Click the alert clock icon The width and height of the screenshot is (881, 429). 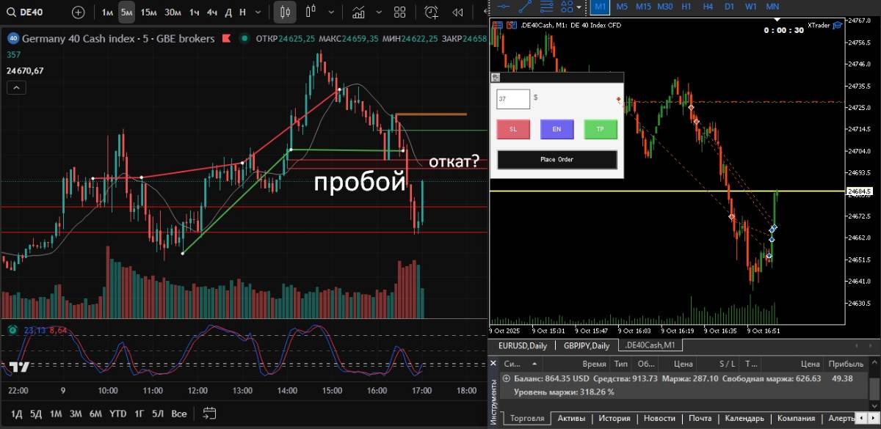(x=432, y=12)
